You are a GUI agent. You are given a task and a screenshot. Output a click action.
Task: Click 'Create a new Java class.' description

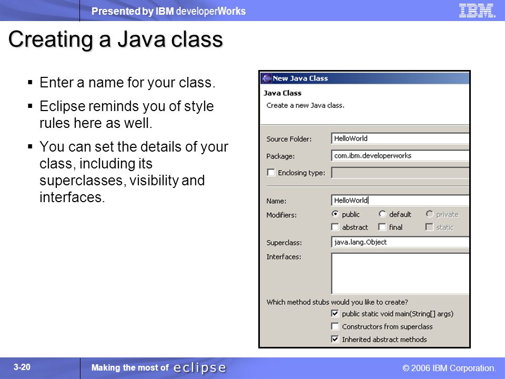pos(305,105)
